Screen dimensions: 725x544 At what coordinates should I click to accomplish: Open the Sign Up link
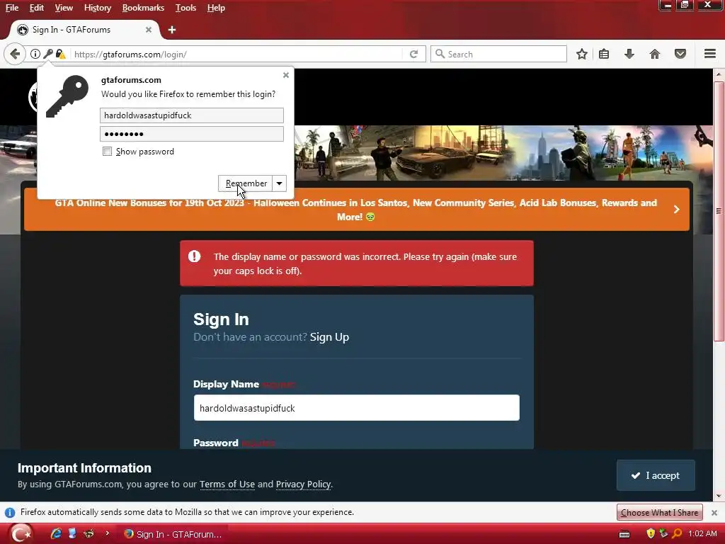click(329, 336)
